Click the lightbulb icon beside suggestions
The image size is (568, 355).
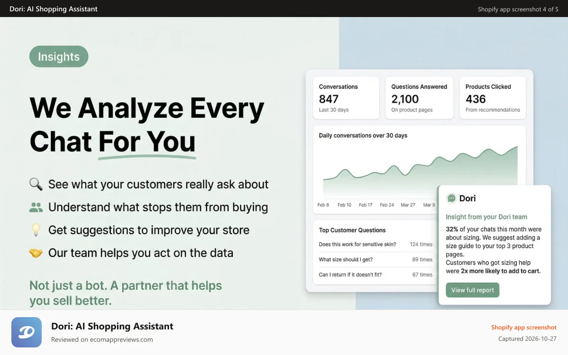click(x=36, y=230)
